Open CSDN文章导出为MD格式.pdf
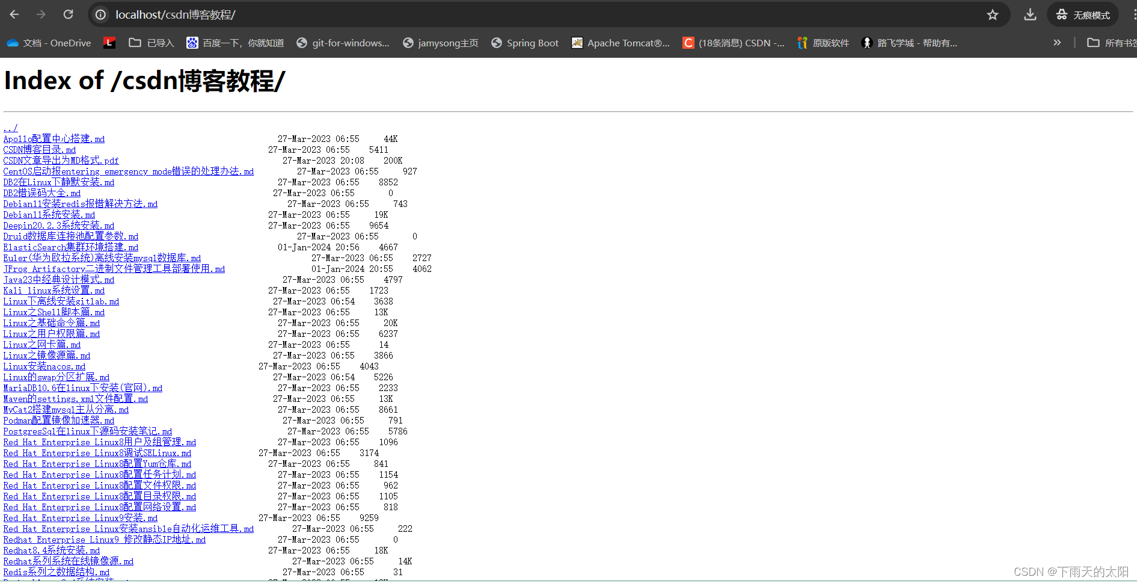This screenshot has height=583, width=1137. (61, 161)
